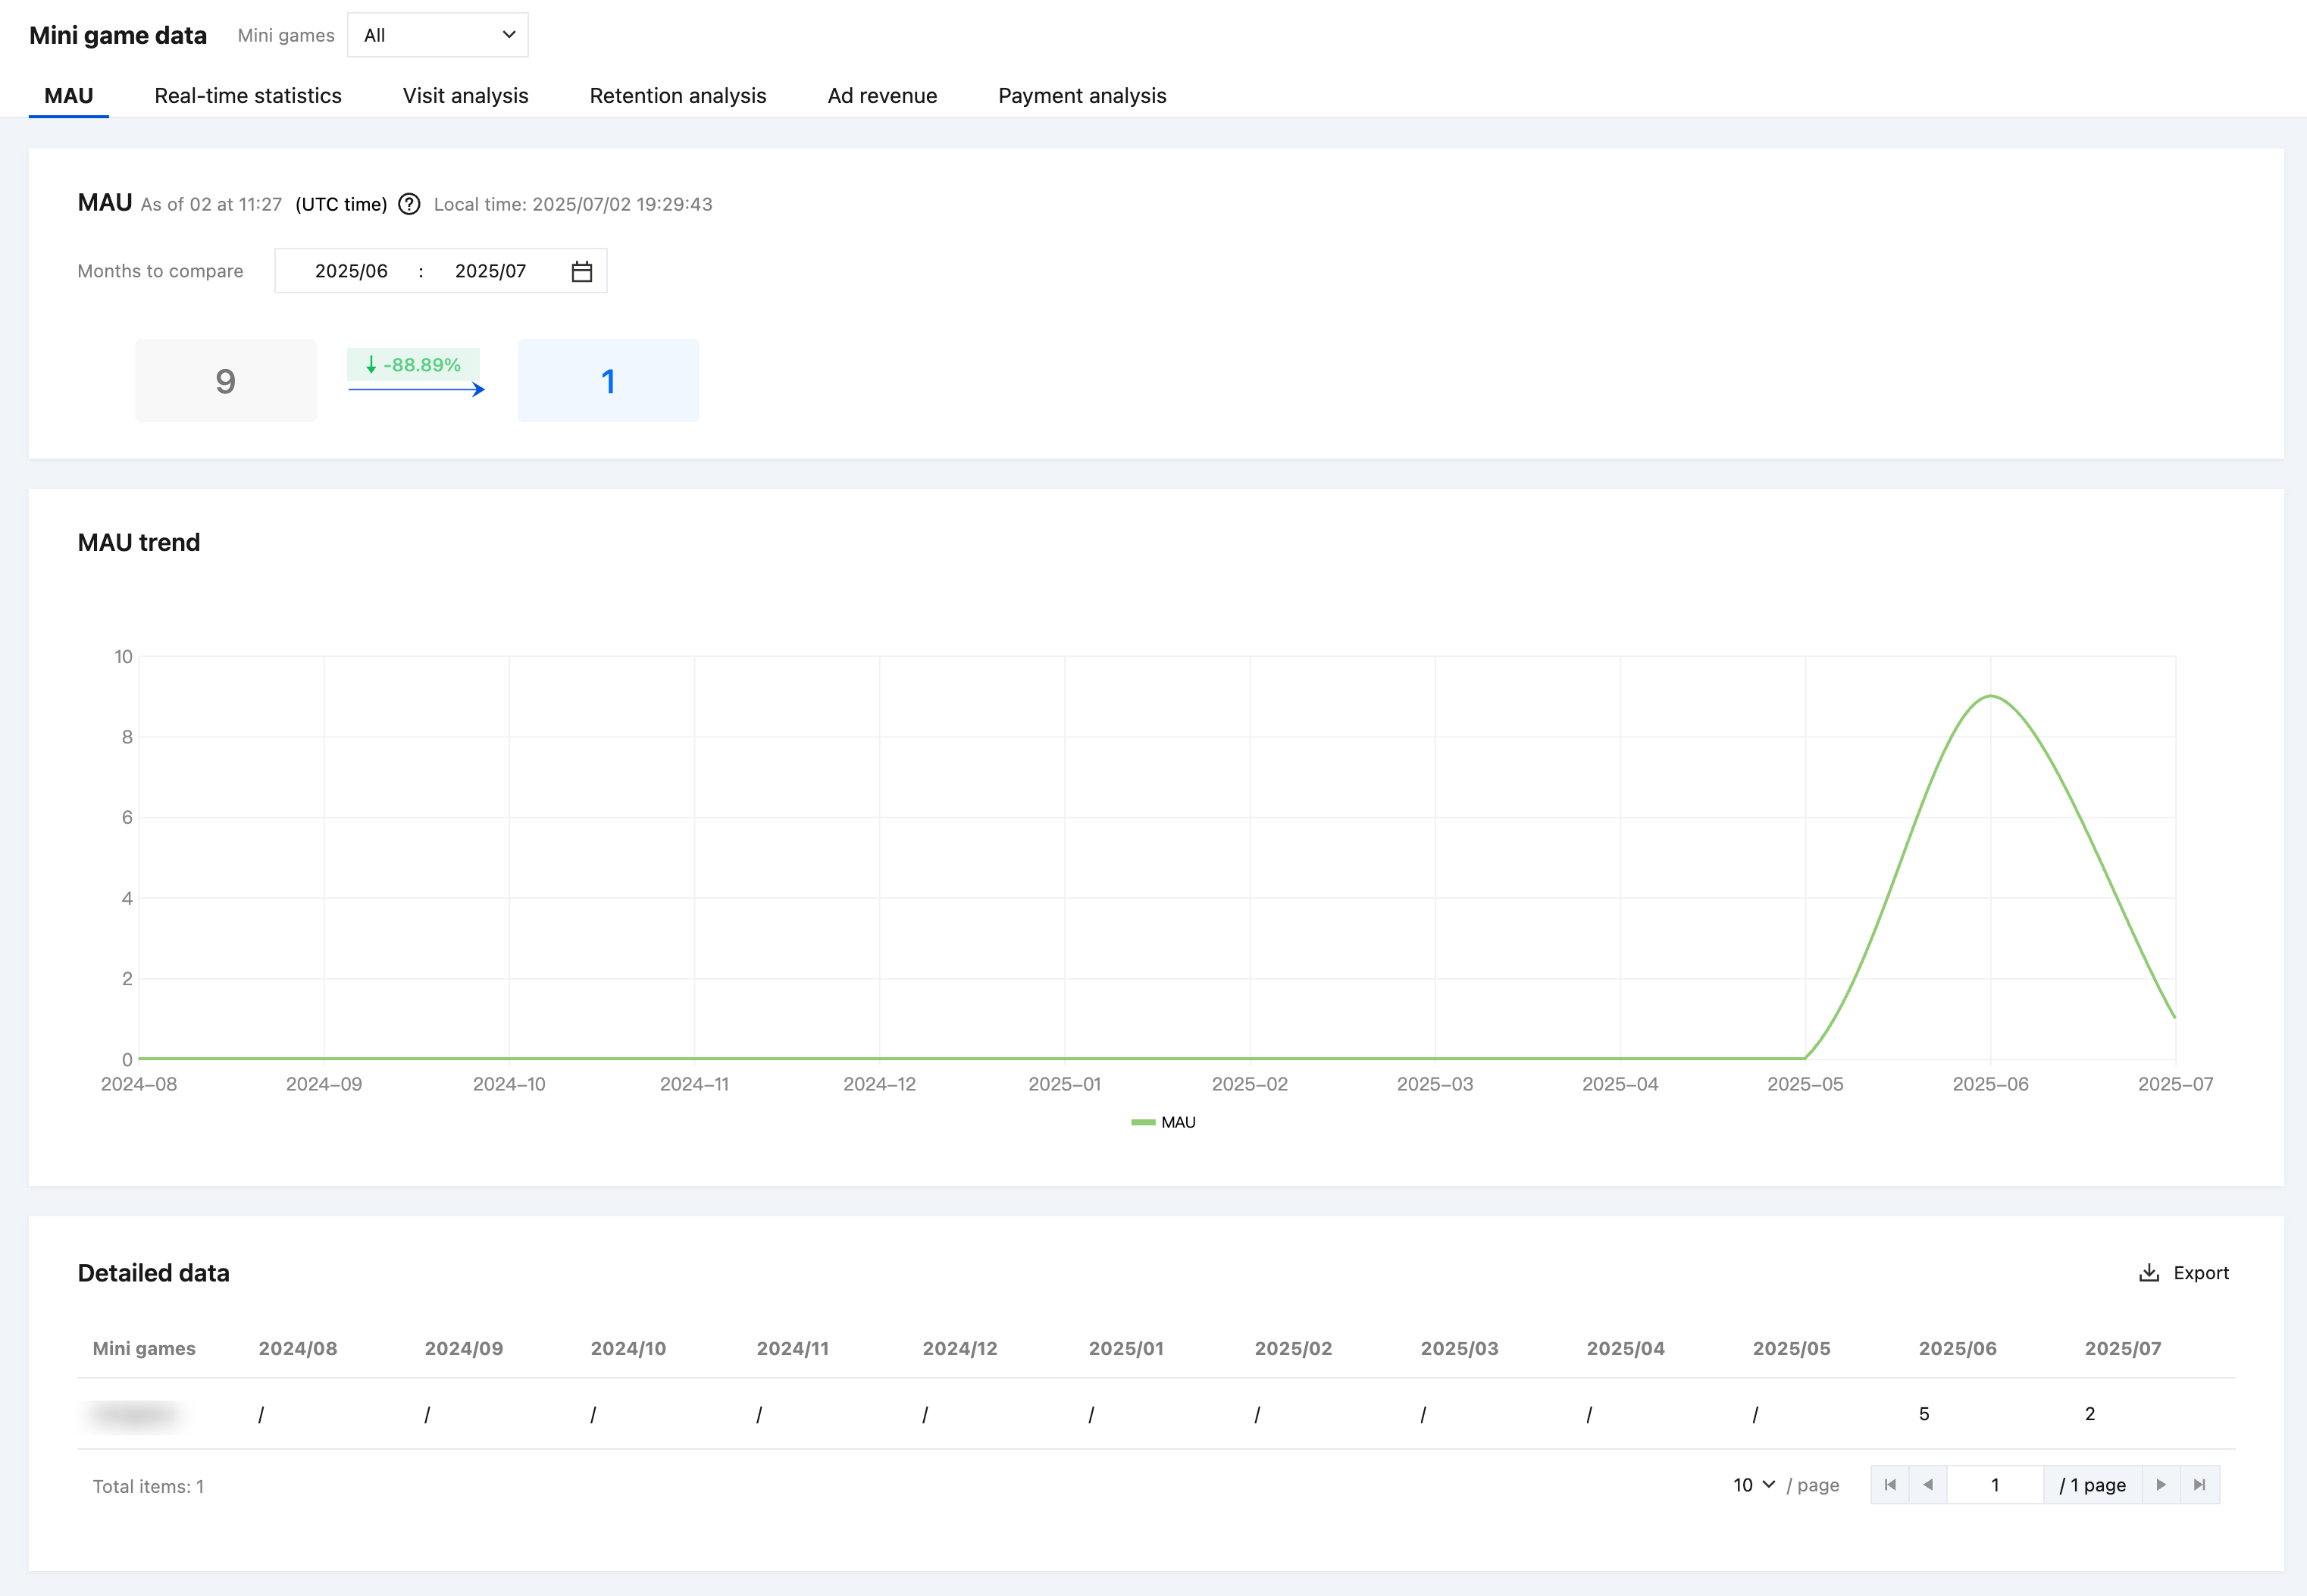Click the 2025/06 start month field
The image size is (2307, 1596).
(x=351, y=271)
